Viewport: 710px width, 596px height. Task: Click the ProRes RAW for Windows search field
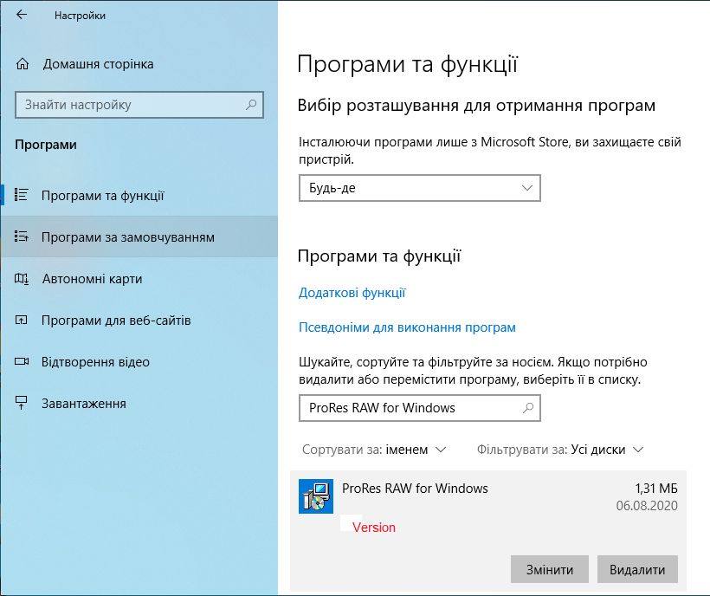pos(420,408)
